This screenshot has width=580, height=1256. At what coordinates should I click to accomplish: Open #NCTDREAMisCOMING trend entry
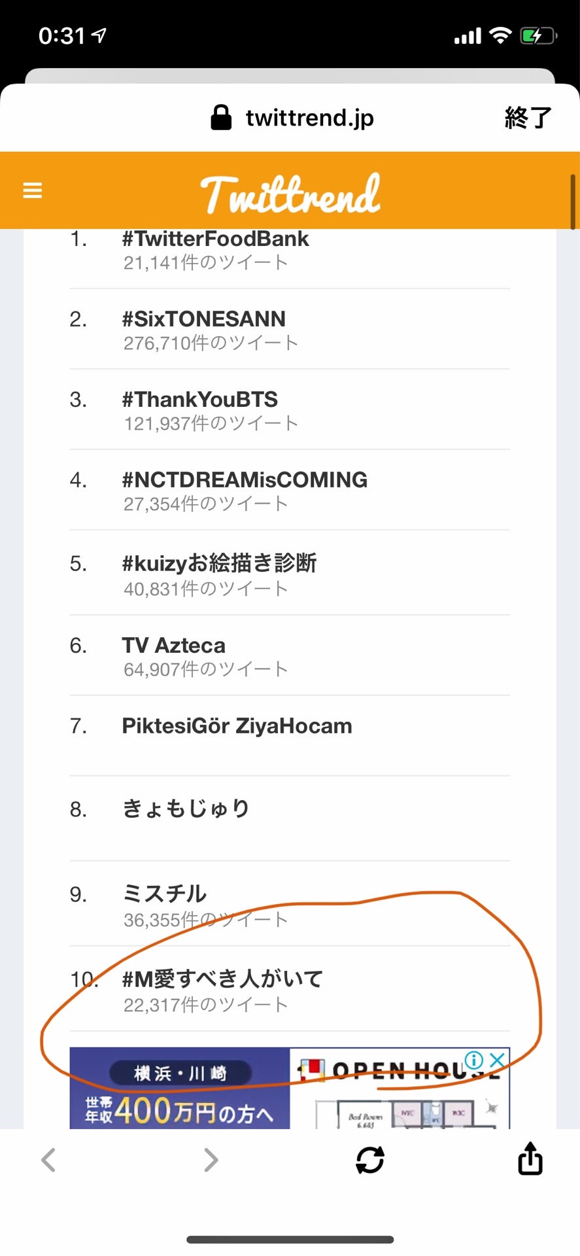click(245, 480)
